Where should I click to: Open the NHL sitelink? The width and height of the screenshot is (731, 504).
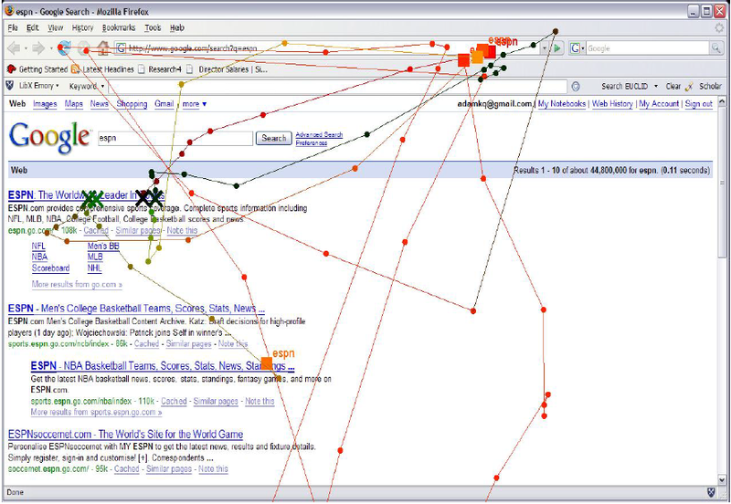point(95,268)
